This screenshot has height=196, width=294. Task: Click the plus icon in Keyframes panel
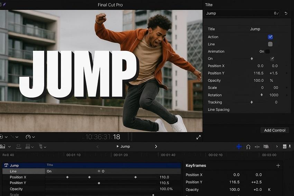[x=278, y=166]
